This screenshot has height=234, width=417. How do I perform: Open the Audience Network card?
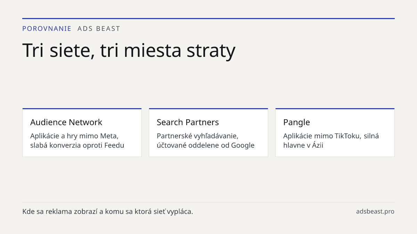82,132
